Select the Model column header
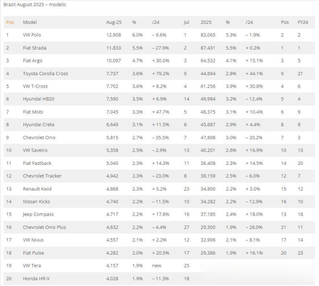The height and width of the screenshot is (286, 319). (30, 22)
